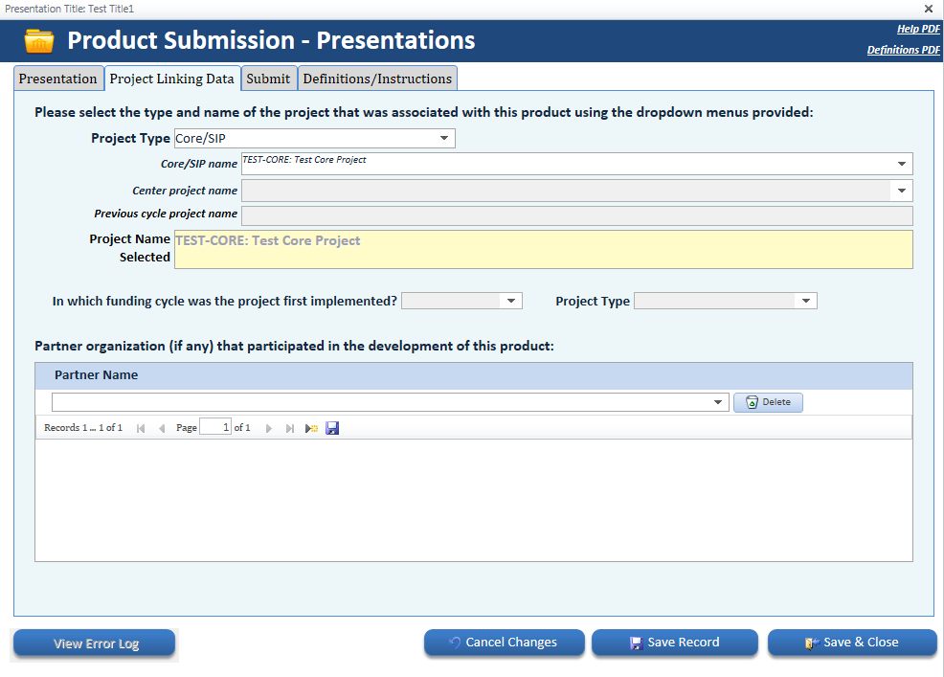Click the Project Name Selected yellow field

click(544, 249)
